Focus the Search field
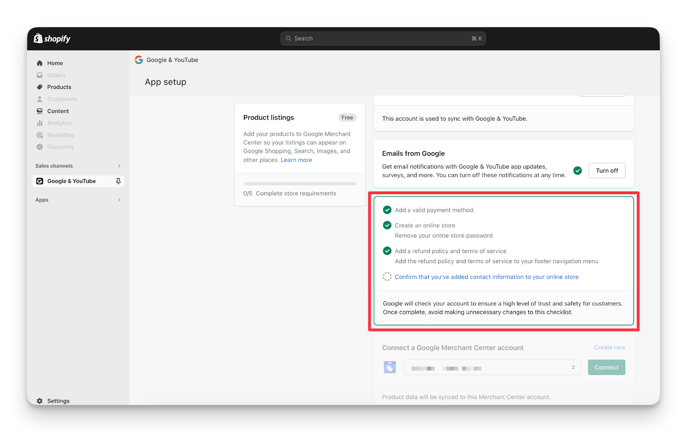The height and width of the screenshot is (432, 687). point(382,39)
